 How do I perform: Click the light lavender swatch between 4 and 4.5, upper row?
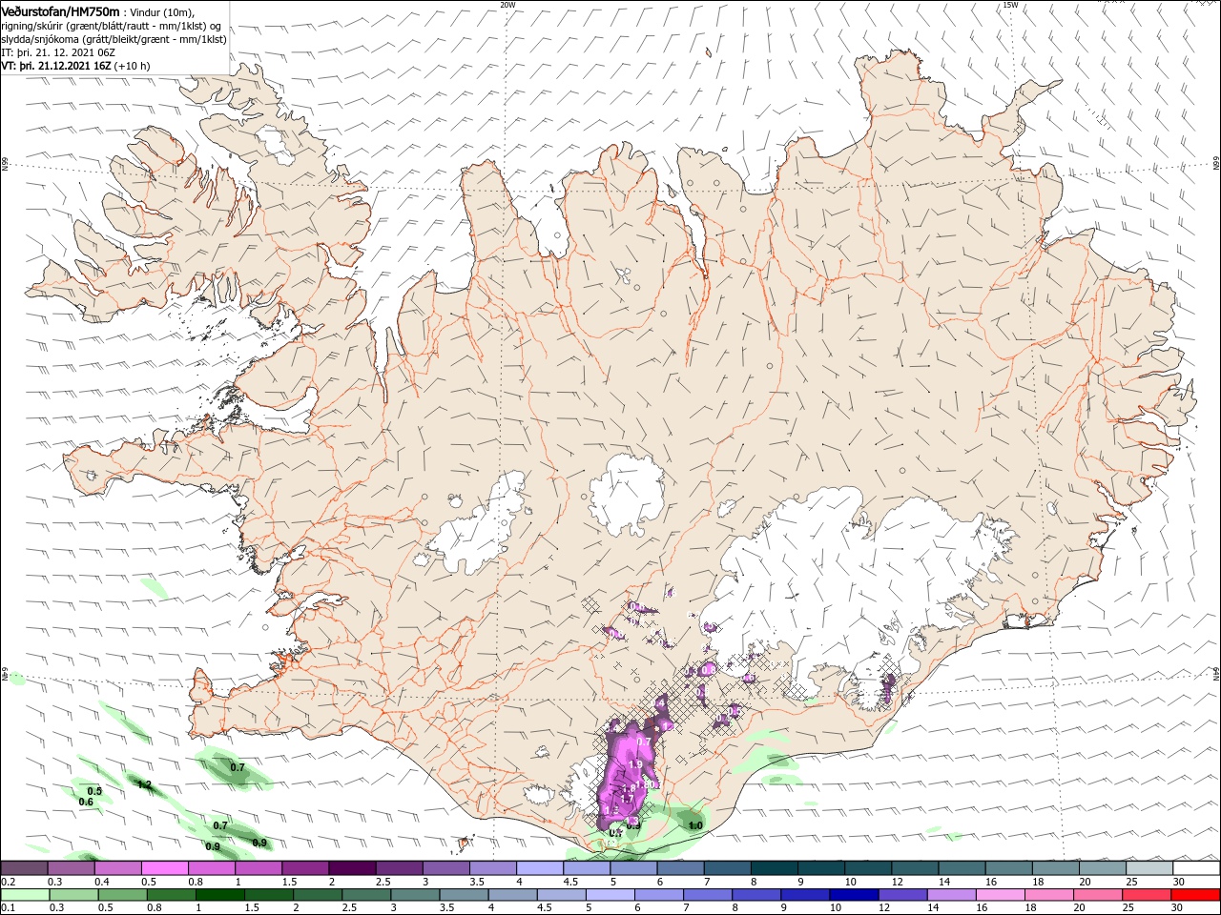tap(540, 868)
